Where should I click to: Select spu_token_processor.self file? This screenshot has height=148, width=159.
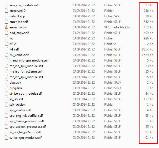point(27,121)
